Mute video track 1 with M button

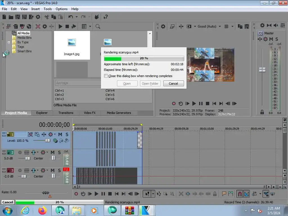60,134
